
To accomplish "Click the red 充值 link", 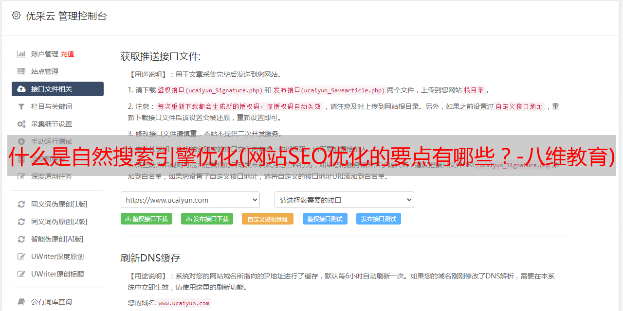I will [x=67, y=54].
